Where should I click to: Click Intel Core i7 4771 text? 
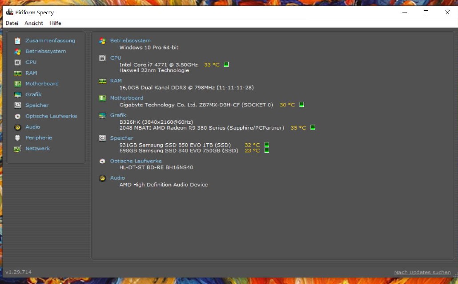coord(159,65)
